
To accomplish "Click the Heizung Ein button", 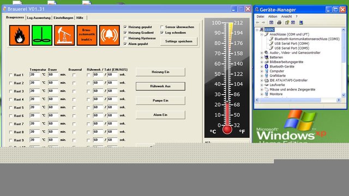I will tap(160, 72).
